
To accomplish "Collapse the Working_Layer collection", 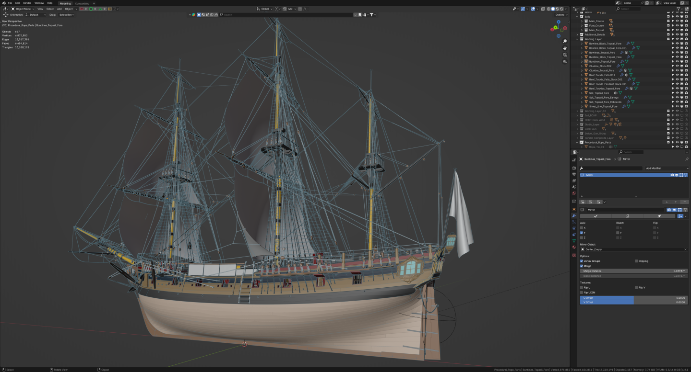I will [x=577, y=39].
